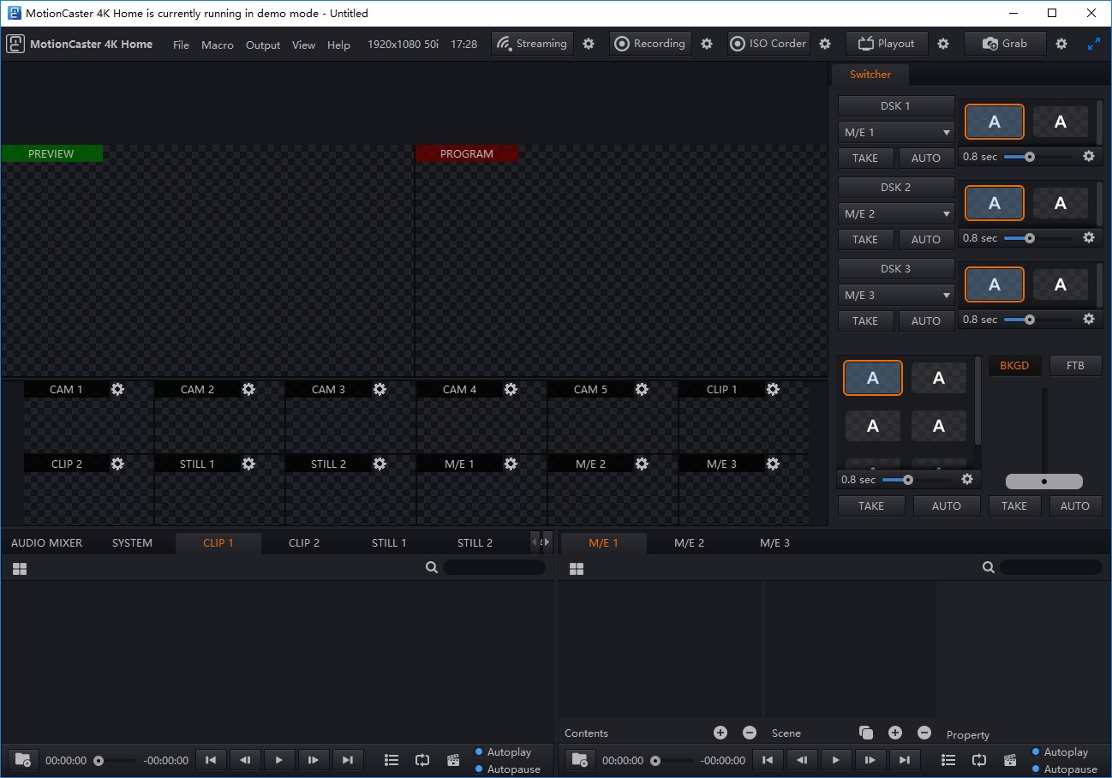Open the Macro menu
Screen dimensions: 1112x778
point(217,45)
